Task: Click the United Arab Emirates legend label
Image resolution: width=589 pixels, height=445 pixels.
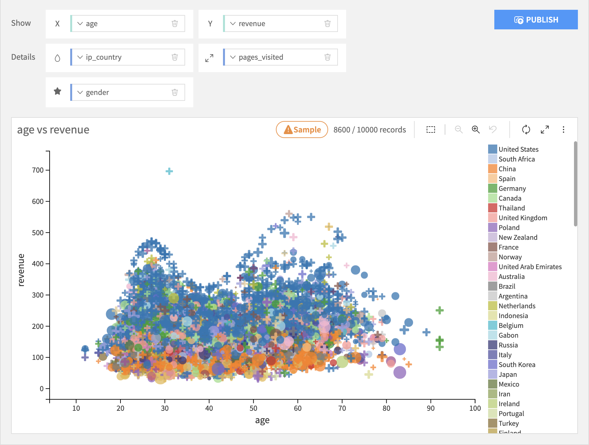Action: (530, 267)
